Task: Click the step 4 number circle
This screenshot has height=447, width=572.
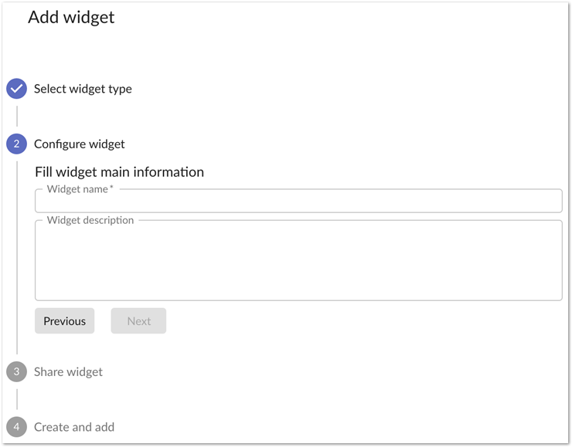Action: click(x=17, y=427)
